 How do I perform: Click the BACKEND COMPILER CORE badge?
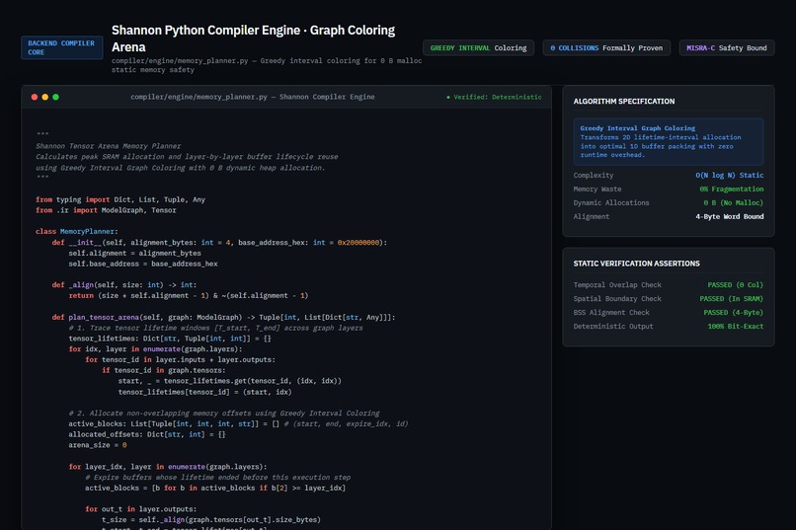pos(62,47)
